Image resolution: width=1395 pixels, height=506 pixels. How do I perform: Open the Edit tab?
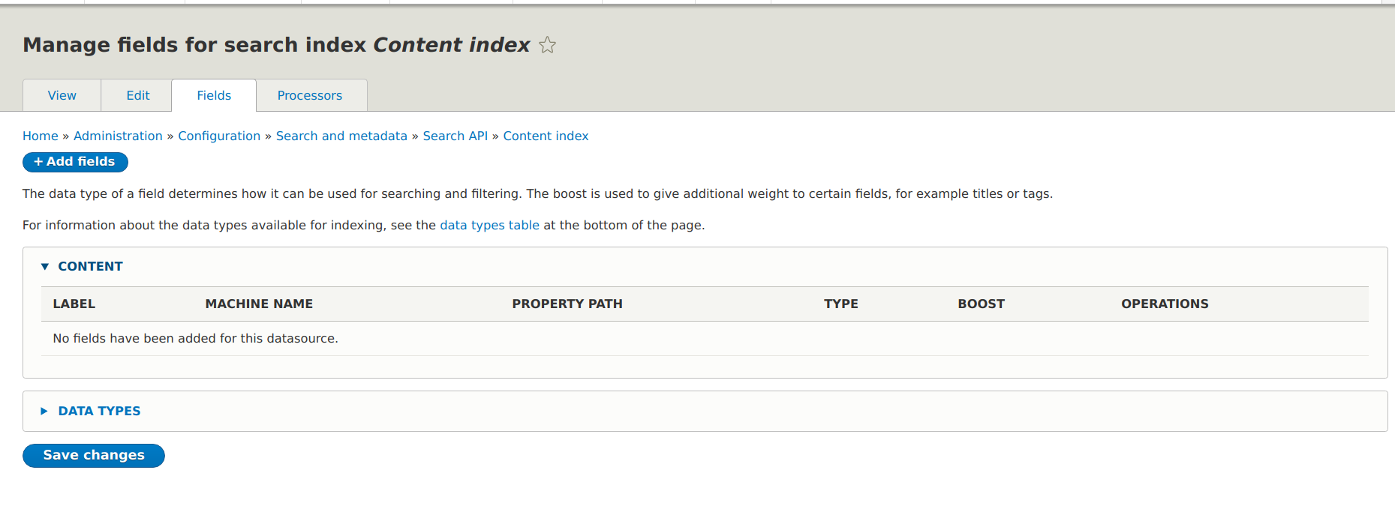pos(137,96)
